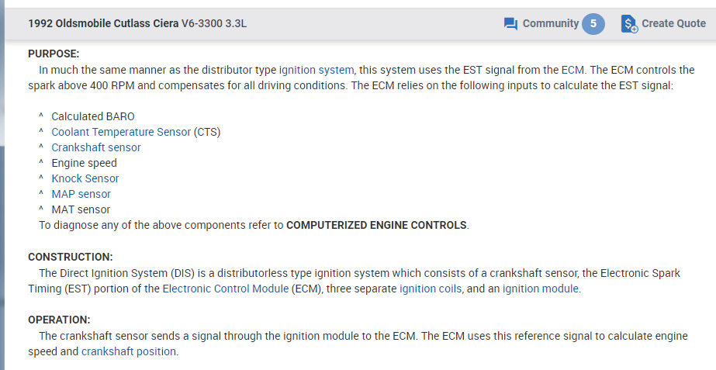Click the 1992 Oldsmobile Cutlass Ciera vehicle title
The image size is (716, 370).
103,23
